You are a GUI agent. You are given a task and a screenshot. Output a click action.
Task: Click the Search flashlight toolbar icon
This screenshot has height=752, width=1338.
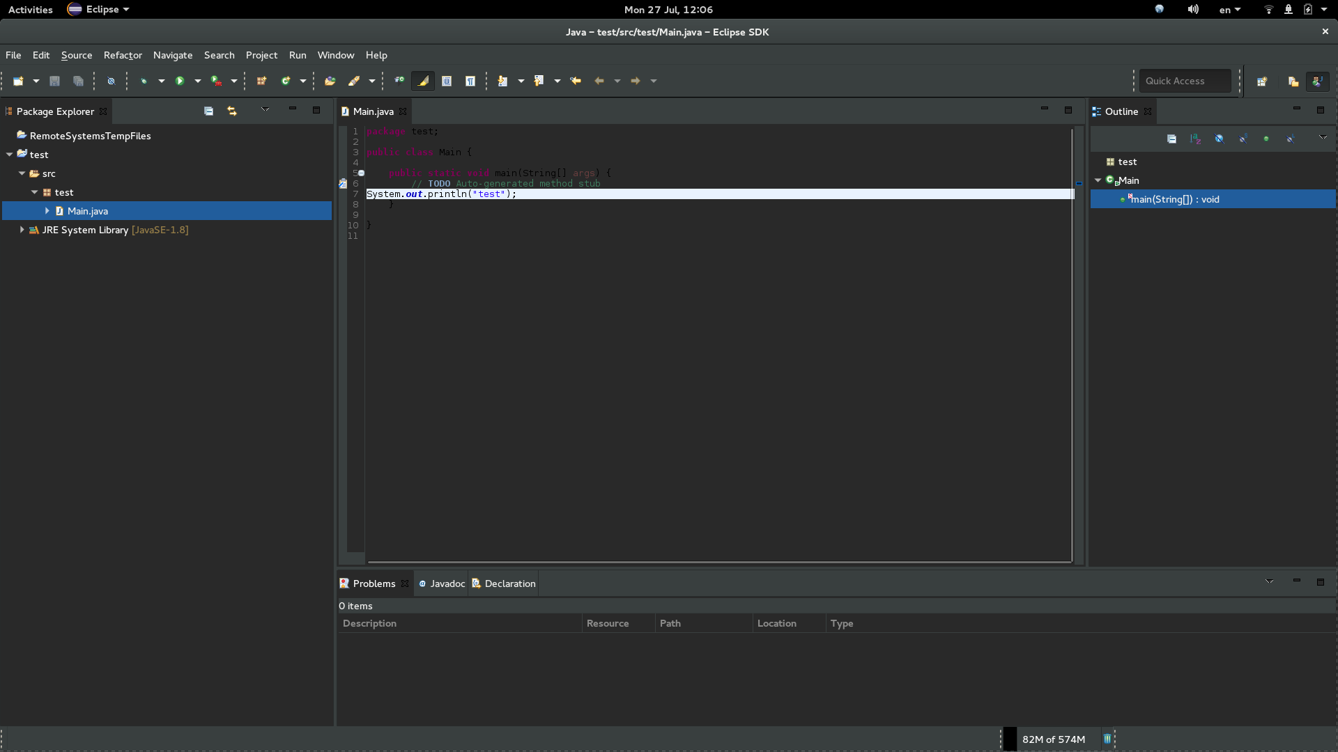[354, 81]
